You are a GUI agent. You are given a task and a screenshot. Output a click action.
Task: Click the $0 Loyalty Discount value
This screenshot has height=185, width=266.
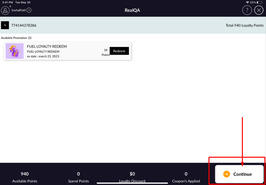click(132, 174)
